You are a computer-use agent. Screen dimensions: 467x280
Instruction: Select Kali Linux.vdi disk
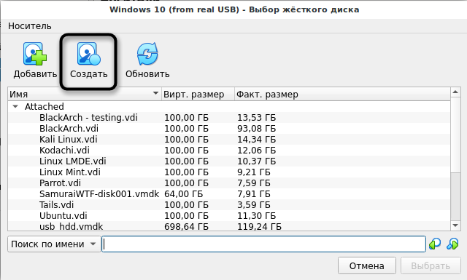(68, 139)
